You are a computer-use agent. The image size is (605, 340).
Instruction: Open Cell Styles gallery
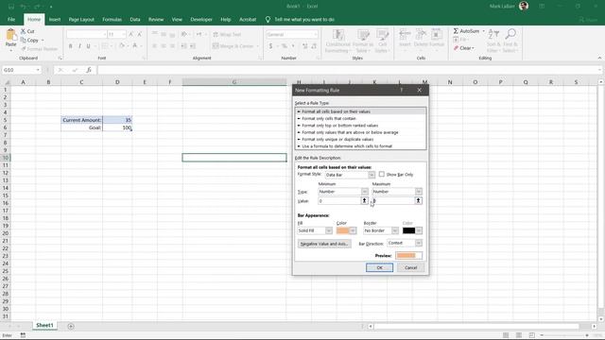[382, 41]
